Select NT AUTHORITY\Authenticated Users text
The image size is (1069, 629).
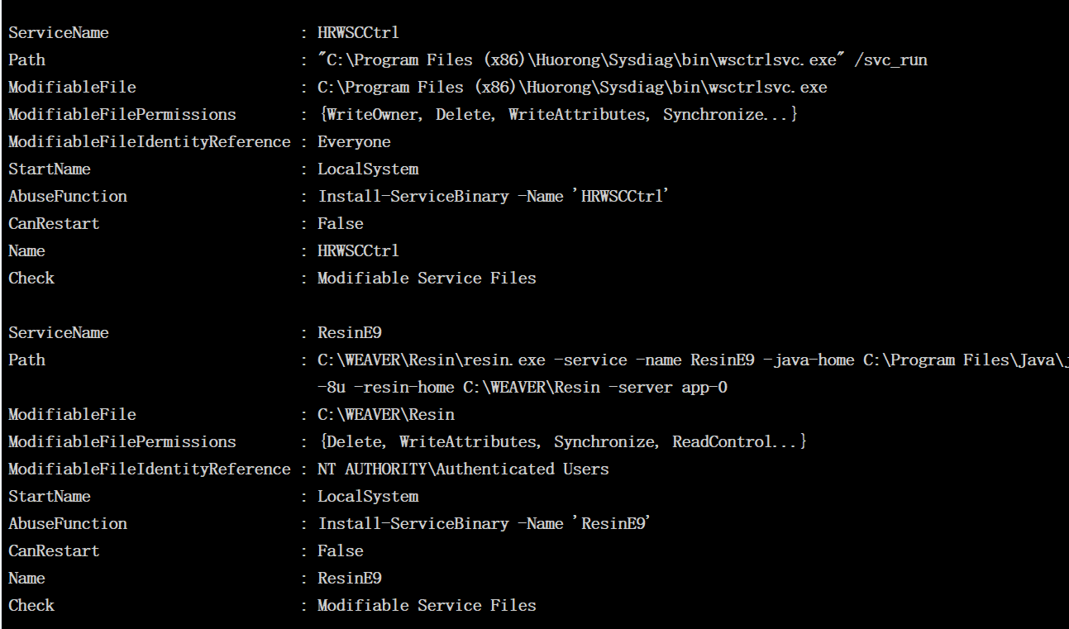463,469
